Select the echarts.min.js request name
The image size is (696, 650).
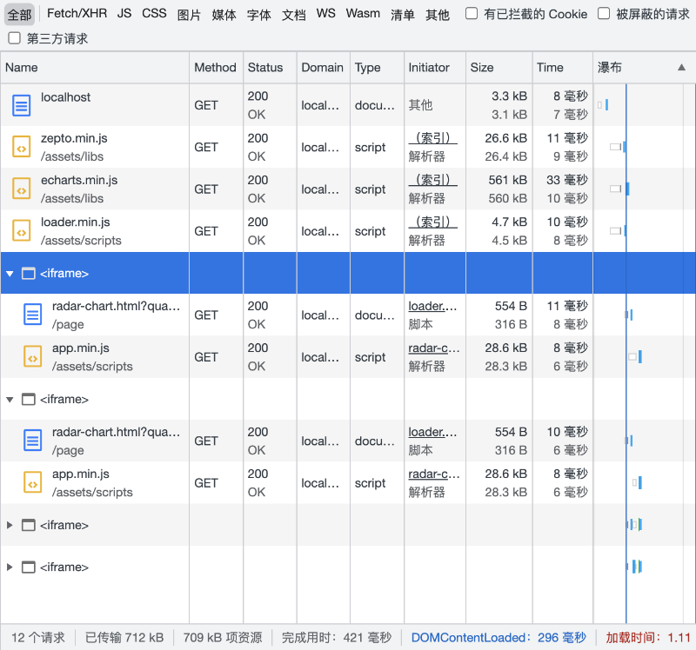tap(79, 180)
